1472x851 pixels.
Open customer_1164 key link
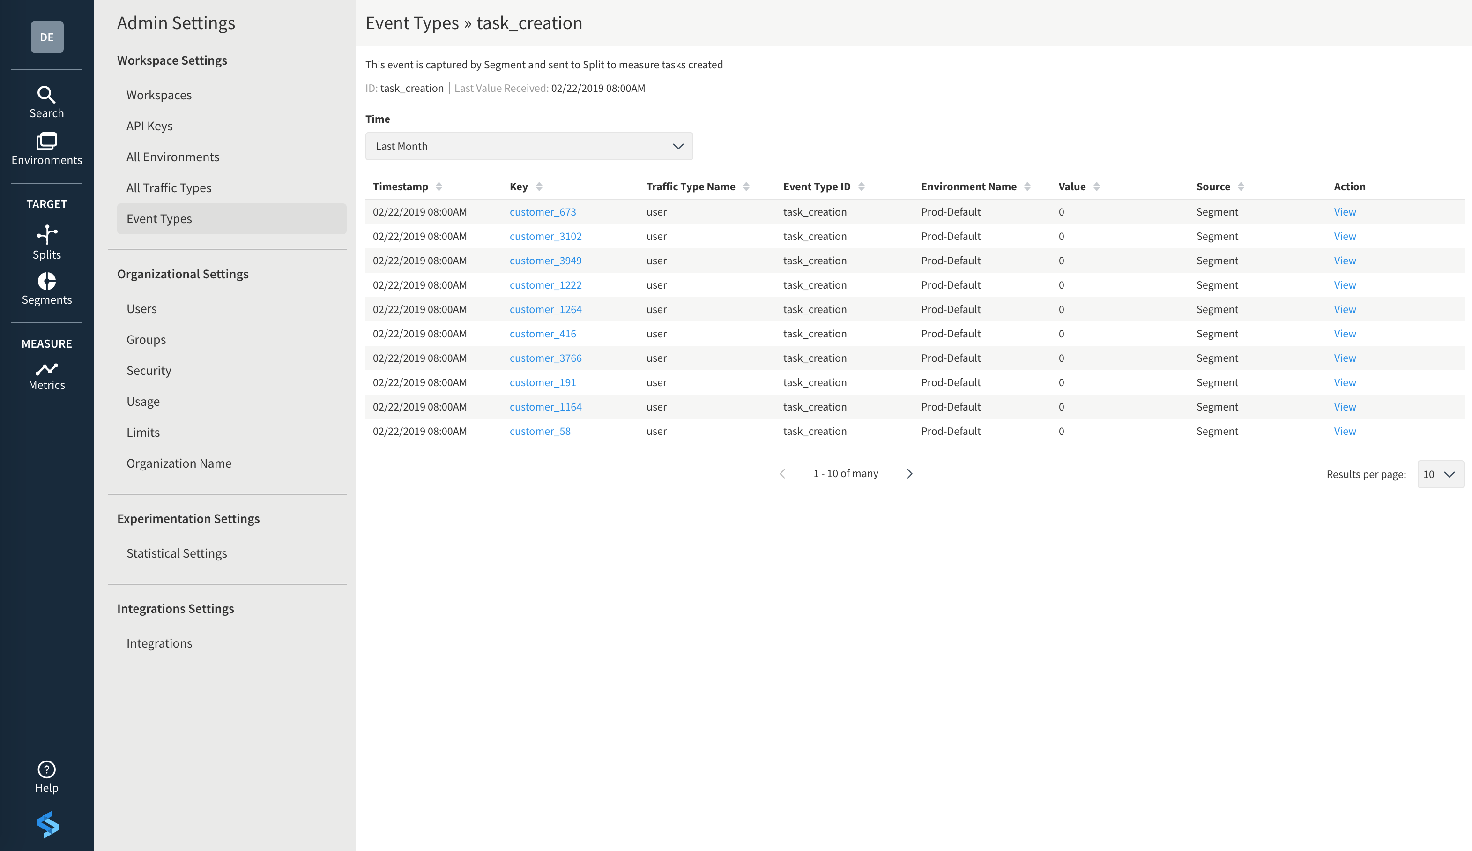coord(546,407)
